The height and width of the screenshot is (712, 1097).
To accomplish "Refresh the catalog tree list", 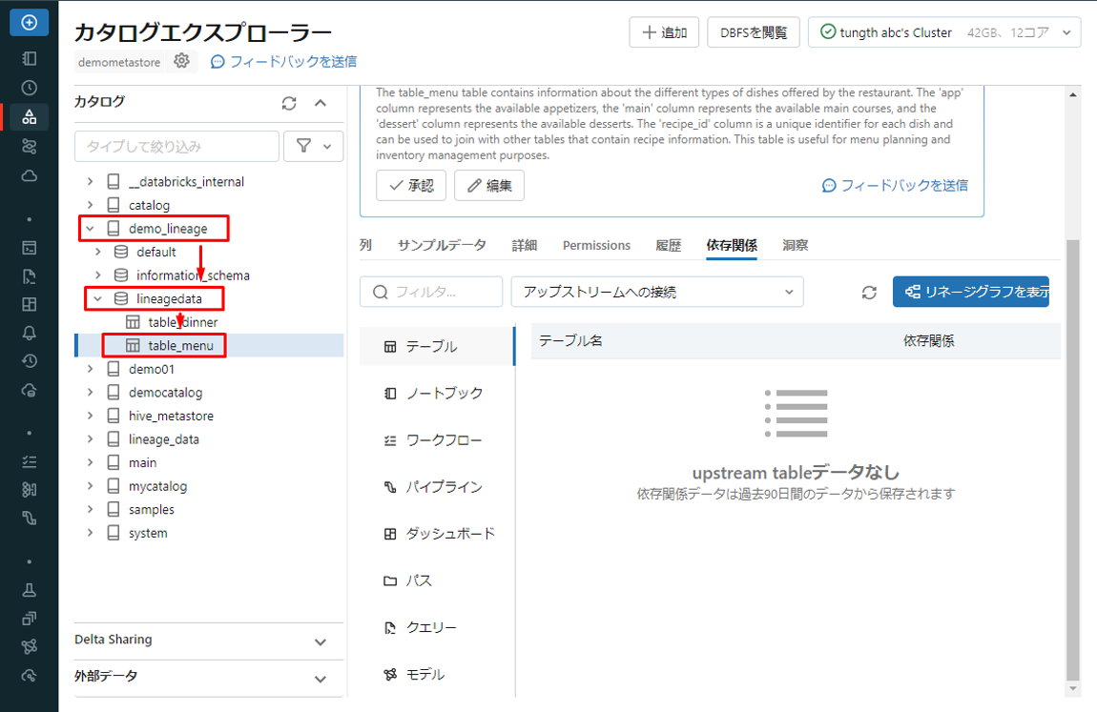I will [x=289, y=103].
